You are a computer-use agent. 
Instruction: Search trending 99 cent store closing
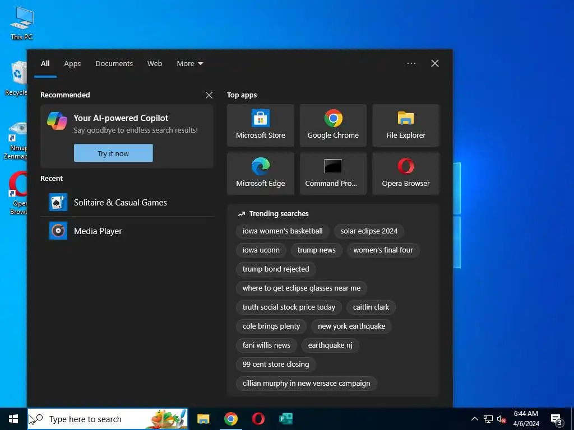click(276, 364)
